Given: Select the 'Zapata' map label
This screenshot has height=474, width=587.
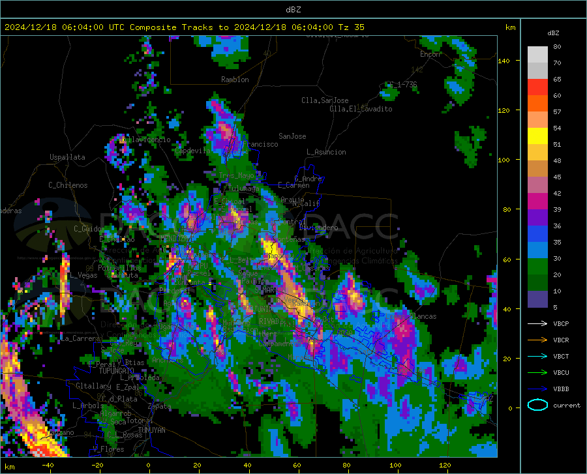Looking at the screenshot, I should pyautogui.click(x=160, y=406).
